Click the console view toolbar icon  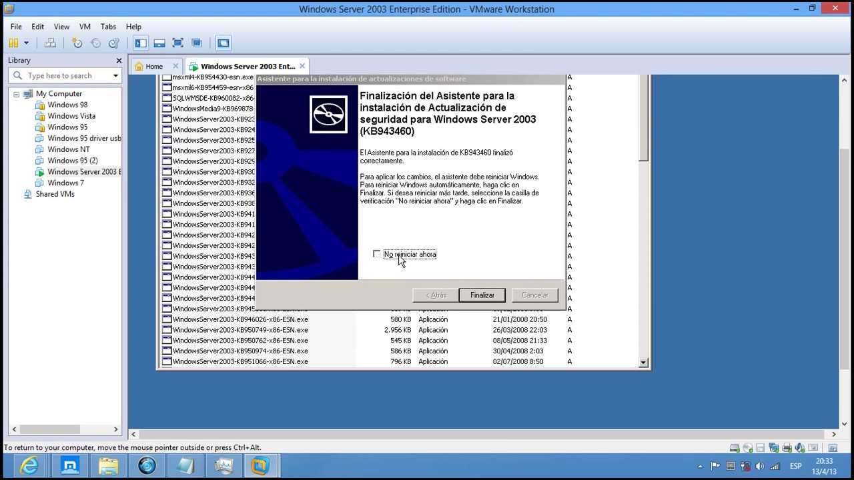pyautogui.click(x=224, y=43)
